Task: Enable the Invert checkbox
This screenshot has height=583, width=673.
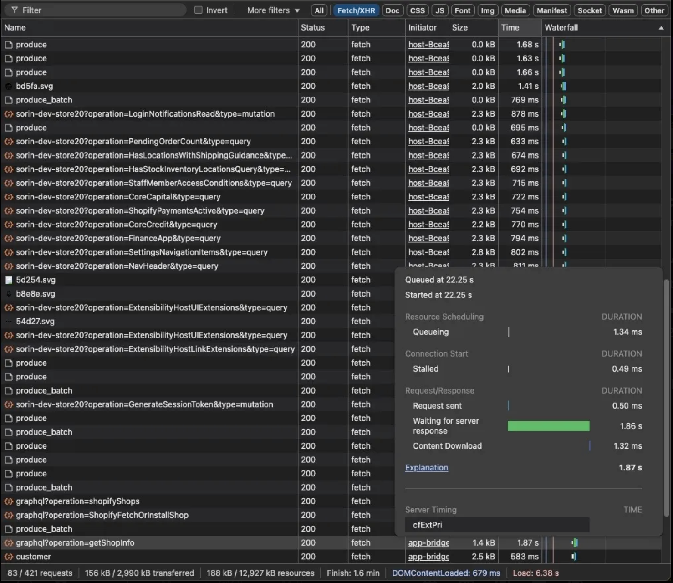Action: pos(199,10)
